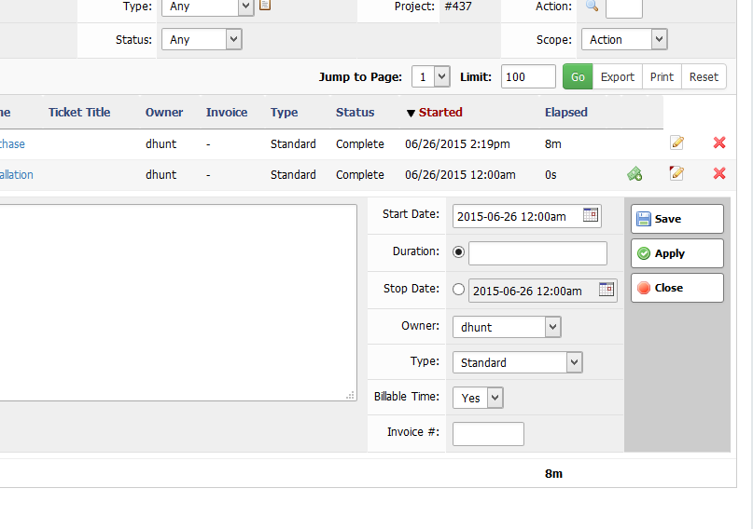The image size is (753, 529).
Task: Click the edit pencil icon for the 2:19pm entry
Action: click(x=676, y=143)
